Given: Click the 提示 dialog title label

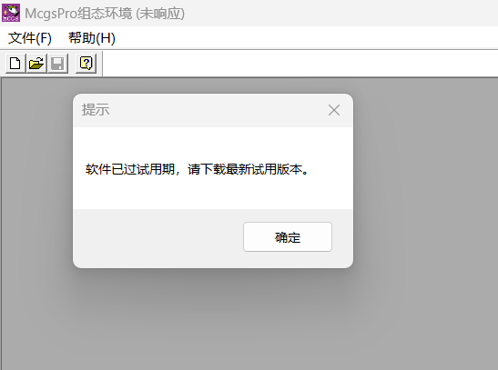Looking at the screenshot, I should point(96,110).
